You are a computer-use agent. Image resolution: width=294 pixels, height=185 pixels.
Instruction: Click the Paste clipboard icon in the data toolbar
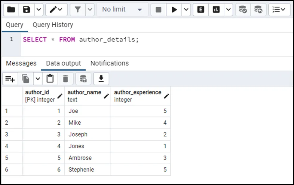click(x=50, y=79)
